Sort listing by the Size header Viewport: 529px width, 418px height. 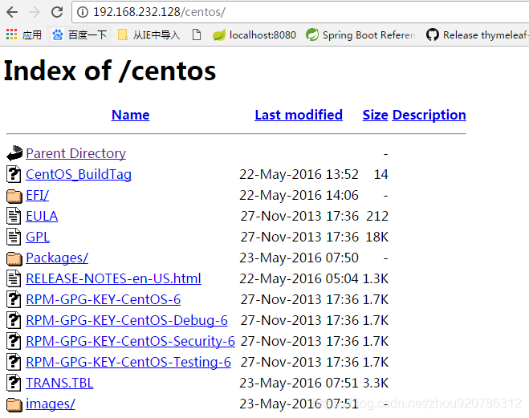coord(375,115)
